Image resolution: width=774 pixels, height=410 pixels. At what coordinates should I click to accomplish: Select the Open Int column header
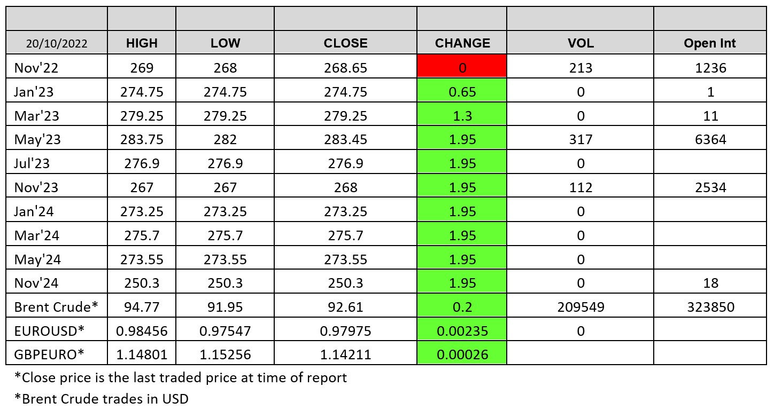coord(710,43)
